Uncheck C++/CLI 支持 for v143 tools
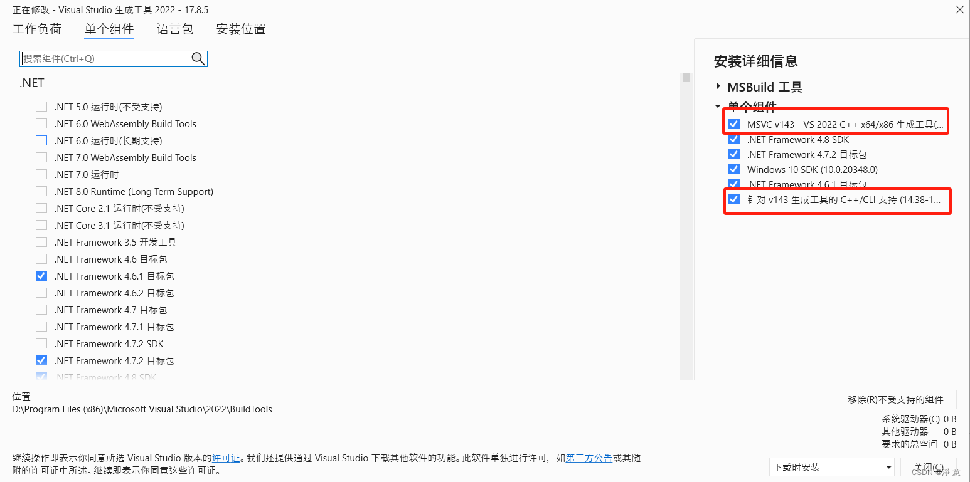970x482 pixels. [x=734, y=199]
